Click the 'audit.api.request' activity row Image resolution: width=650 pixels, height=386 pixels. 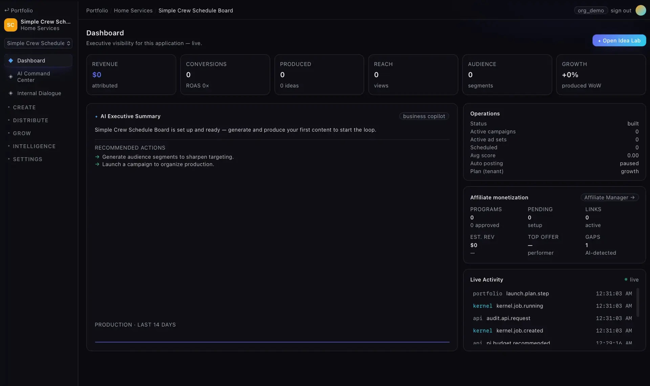click(552, 318)
